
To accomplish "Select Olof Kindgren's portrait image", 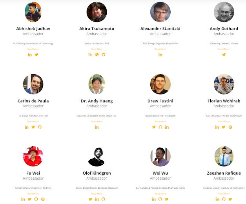I will [x=97, y=156].
